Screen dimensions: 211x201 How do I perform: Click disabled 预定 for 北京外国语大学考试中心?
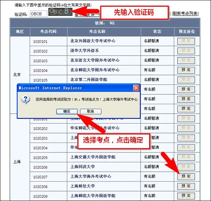point(186,41)
